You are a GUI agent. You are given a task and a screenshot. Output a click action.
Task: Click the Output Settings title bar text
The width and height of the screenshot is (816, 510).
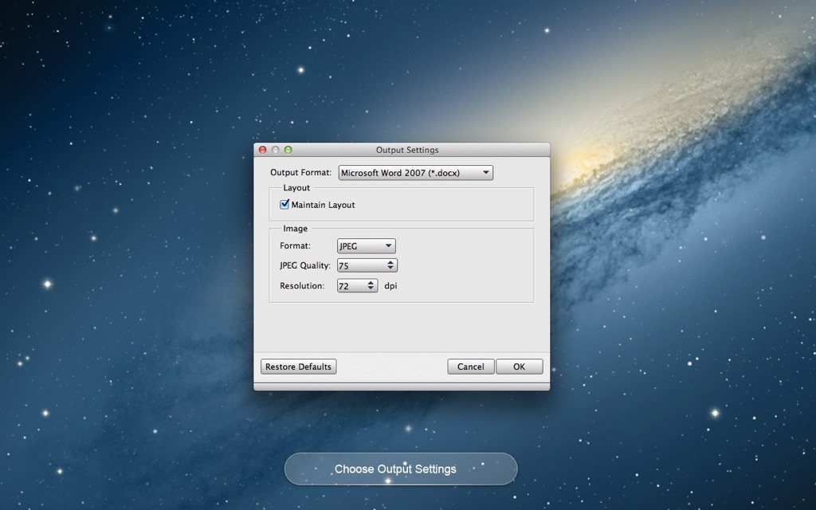click(x=407, y=150)
